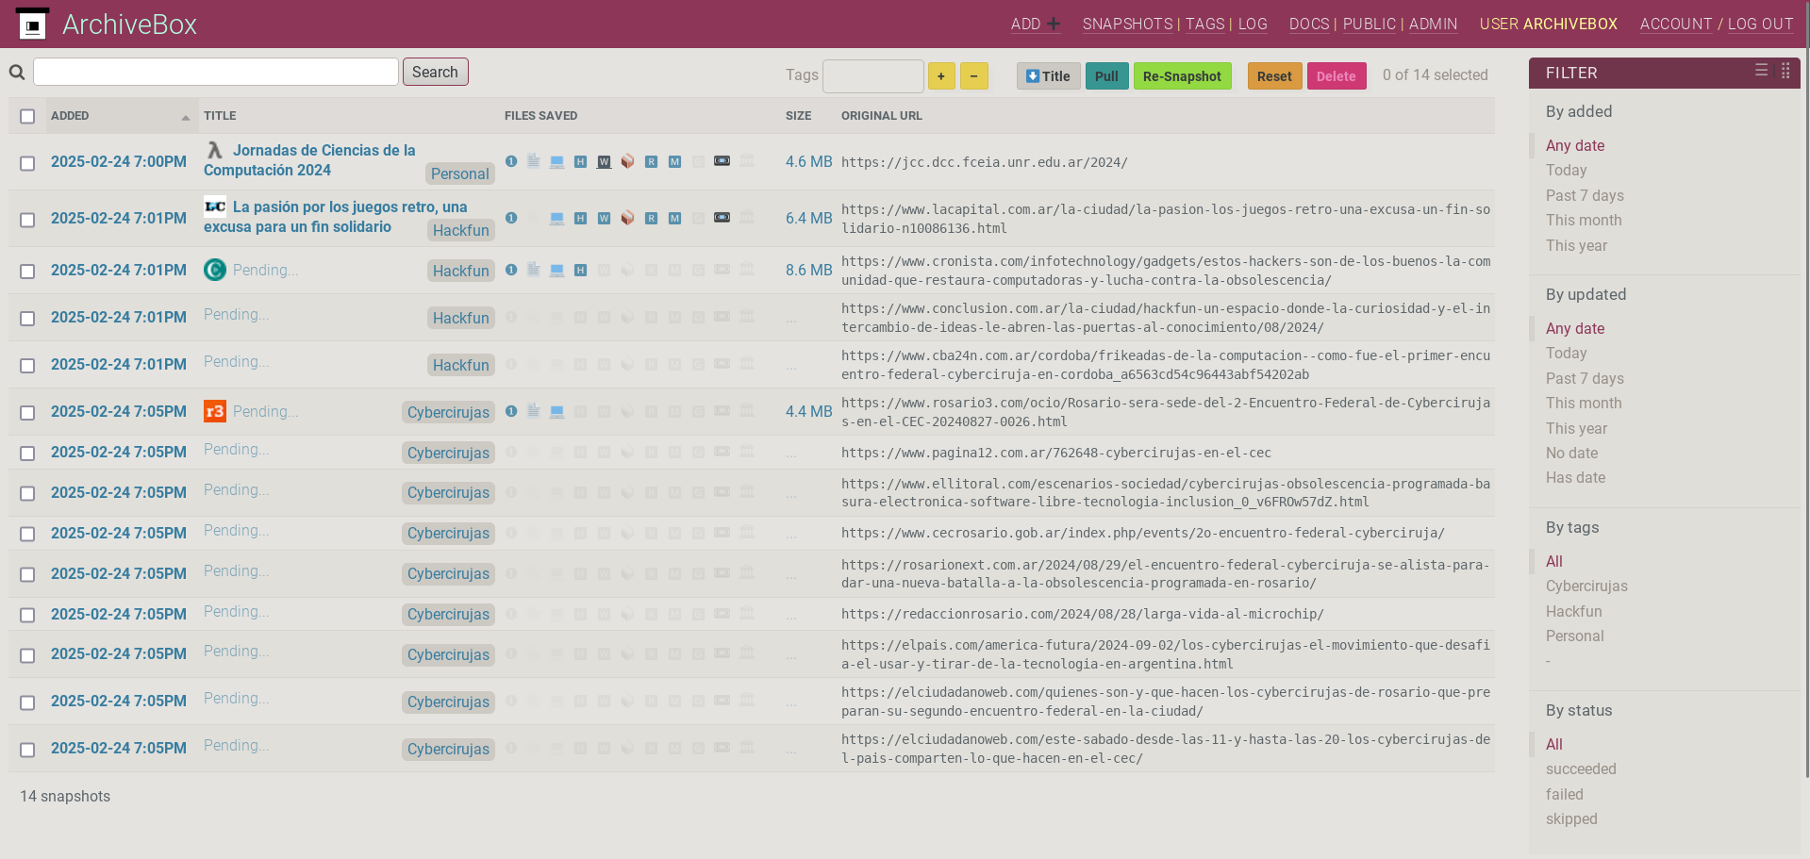Go to SNAPSHOTS in top navigation
The width and height of the screenshot is (1810, 859).
(x=1127, y=25)
